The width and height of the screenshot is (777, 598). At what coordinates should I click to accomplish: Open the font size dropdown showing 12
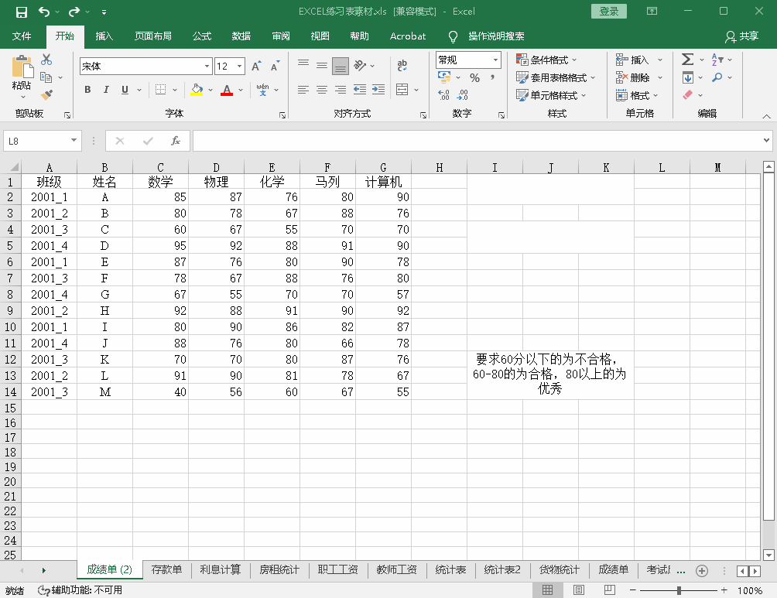[240, 66]
